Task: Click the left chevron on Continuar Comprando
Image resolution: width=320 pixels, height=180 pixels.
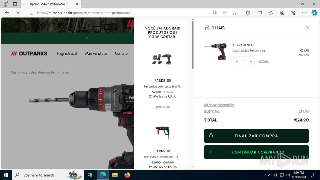Action: tap(211, 152)
